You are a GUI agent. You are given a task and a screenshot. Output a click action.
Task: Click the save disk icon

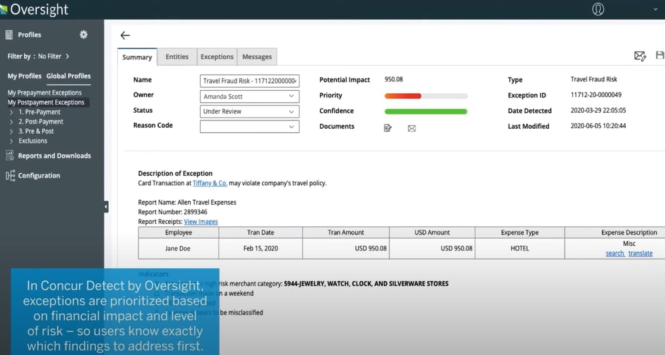[660, 55]
